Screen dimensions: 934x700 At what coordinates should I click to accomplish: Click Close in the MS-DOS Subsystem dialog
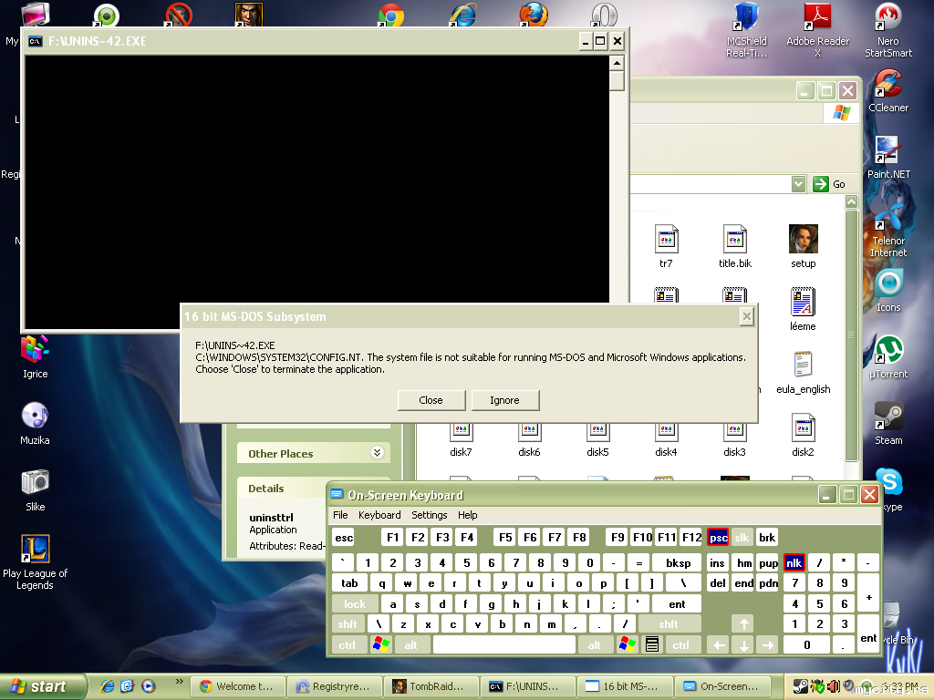click(431, 400)
